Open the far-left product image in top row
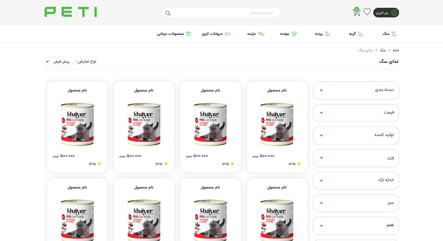This screenshot has width=443, height=241. (77, 124)
